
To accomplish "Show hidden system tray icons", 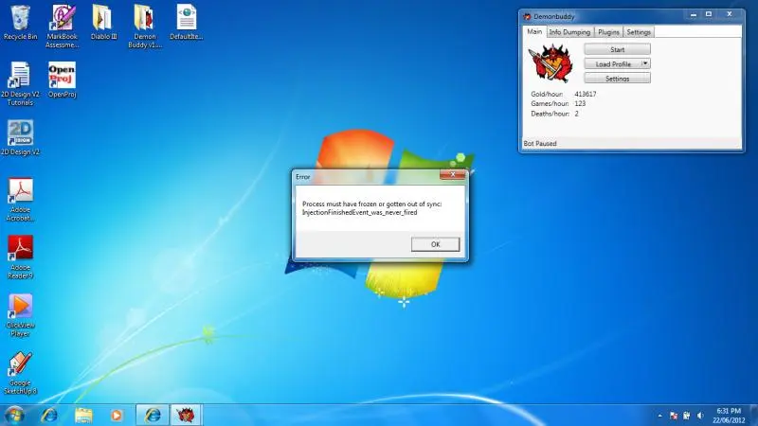I will pyautogui.click(x=660, y=415).
